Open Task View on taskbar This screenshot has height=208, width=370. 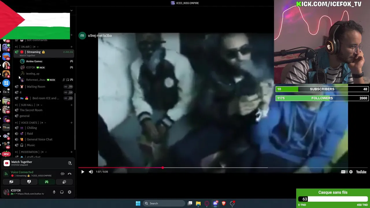pyautogui.click(x=190, y=203)
